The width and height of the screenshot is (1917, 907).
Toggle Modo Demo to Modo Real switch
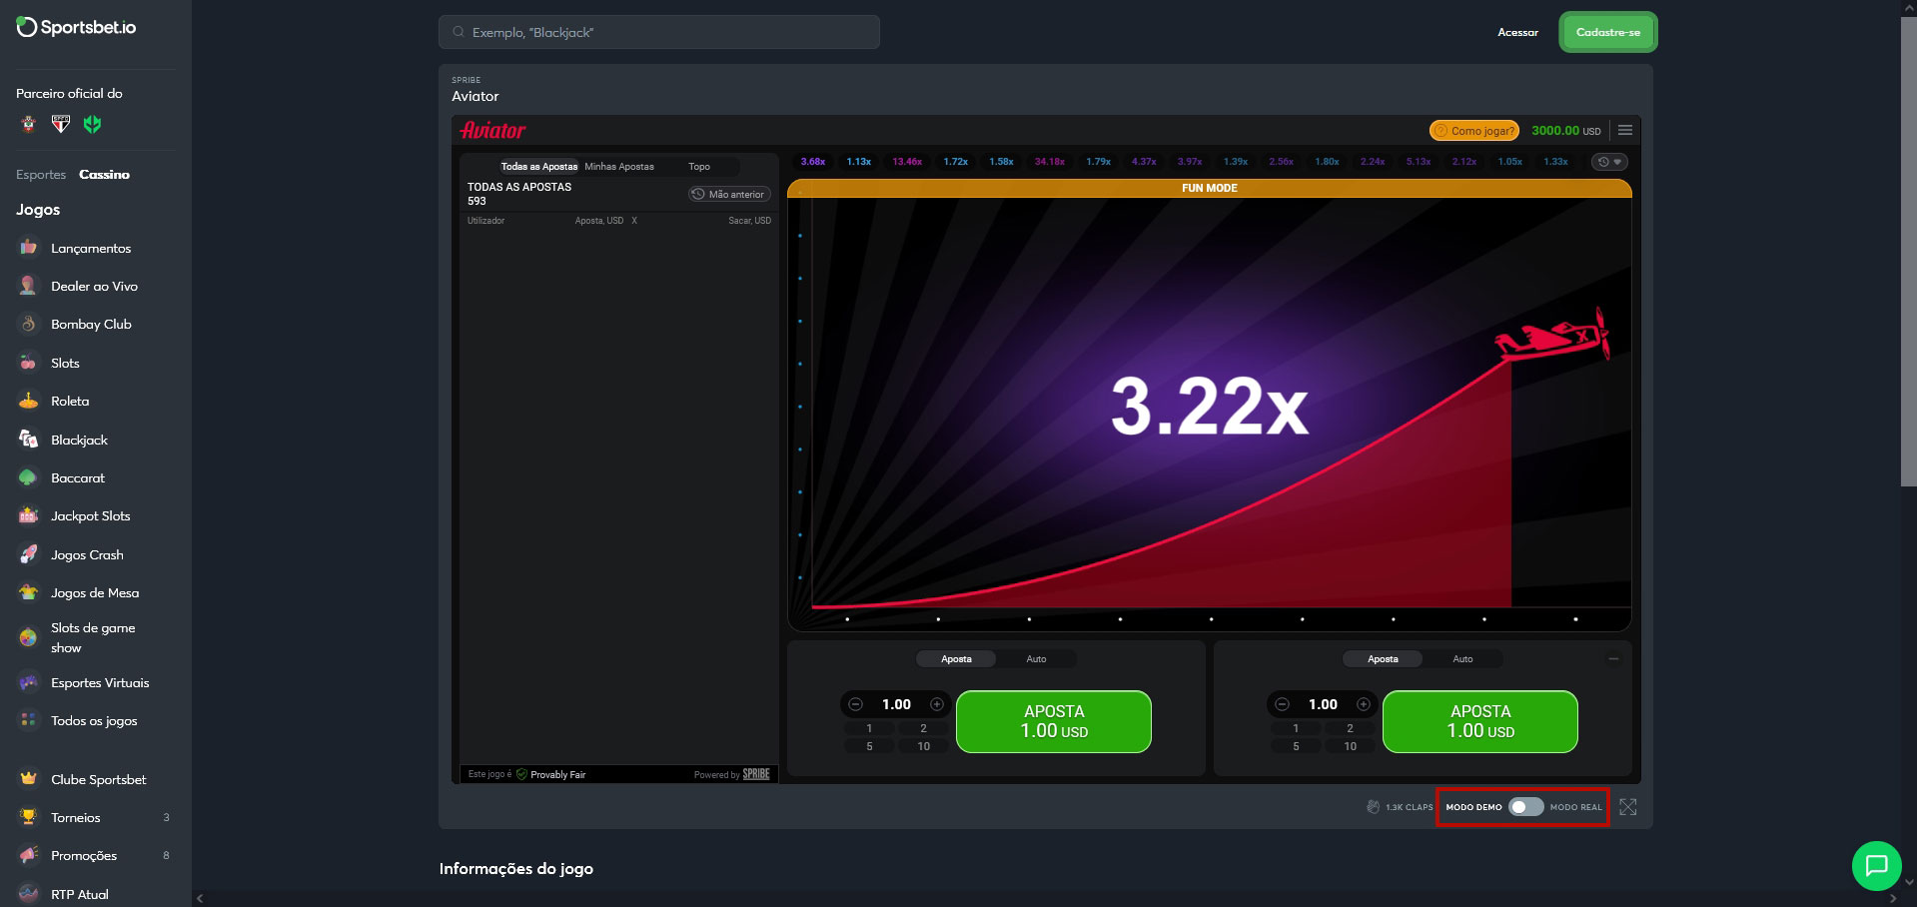coord(1525,806)
